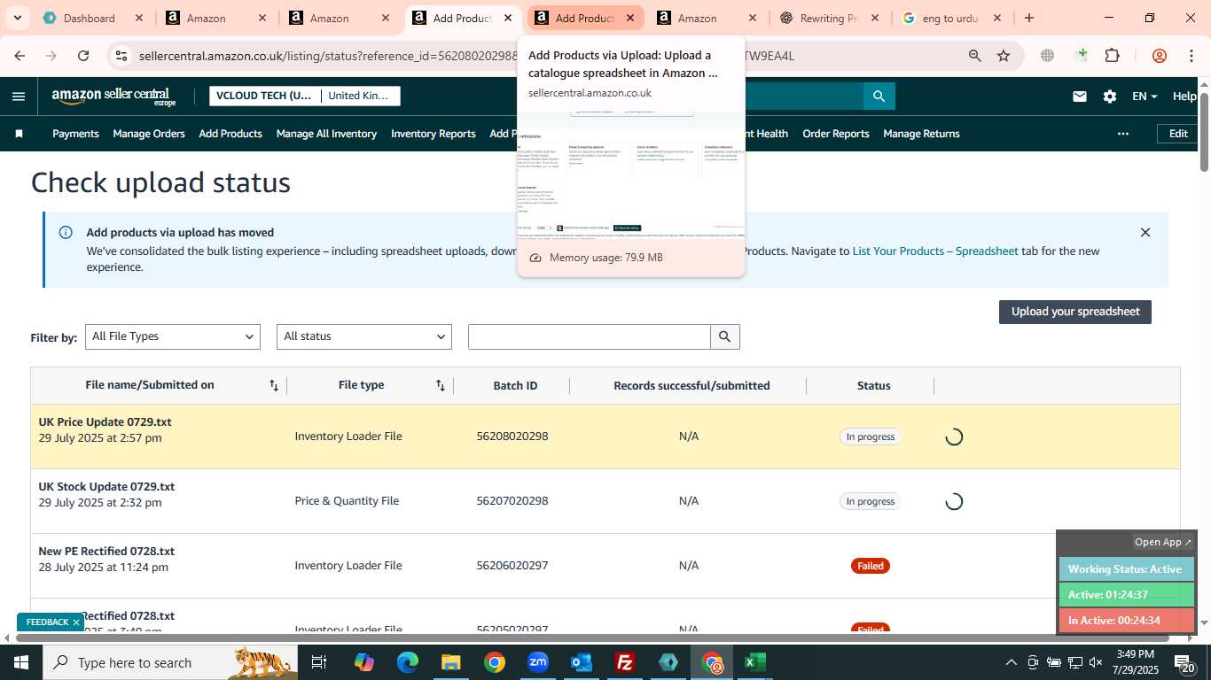Click the Help link in header
This screenshot has width=1211, height=680.
click(x=1184, y=97)
